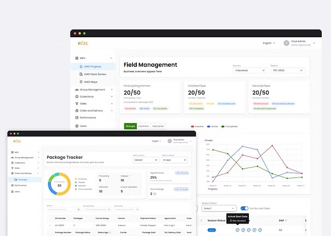The height and width of the screenshot is (236, 331).
Task: Toggle the Inactive series in chart legend
Action: pos(197,126)
